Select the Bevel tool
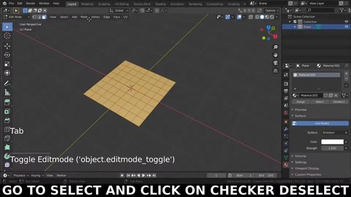 point(7,120)
